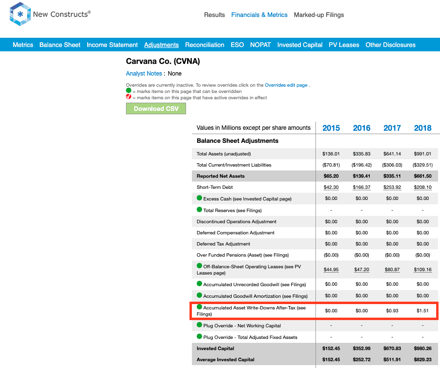Open the Marked-up Filings tab

click(x=319, y=15)
